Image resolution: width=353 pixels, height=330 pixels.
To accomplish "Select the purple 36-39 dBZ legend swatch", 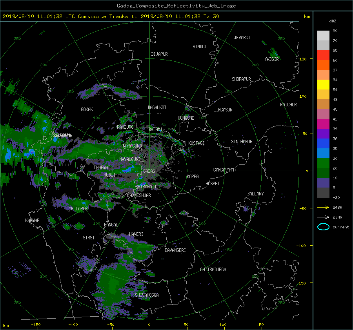I will (x=323, y=133).
